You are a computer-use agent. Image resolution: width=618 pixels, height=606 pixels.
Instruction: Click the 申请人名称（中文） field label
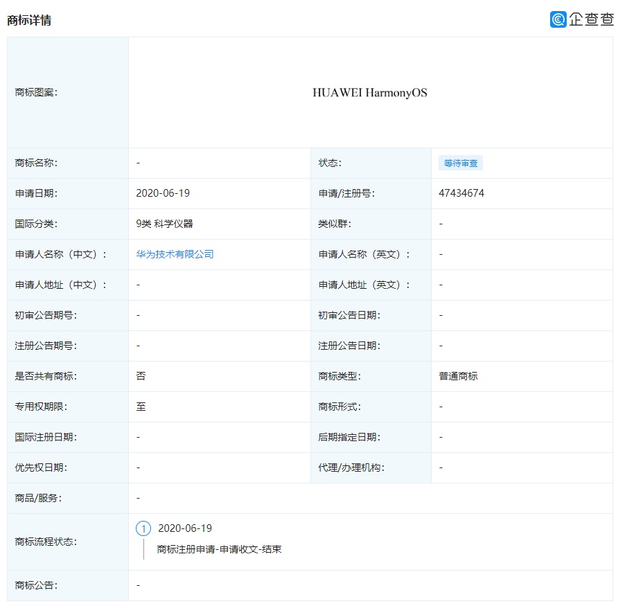click(61, 254)
